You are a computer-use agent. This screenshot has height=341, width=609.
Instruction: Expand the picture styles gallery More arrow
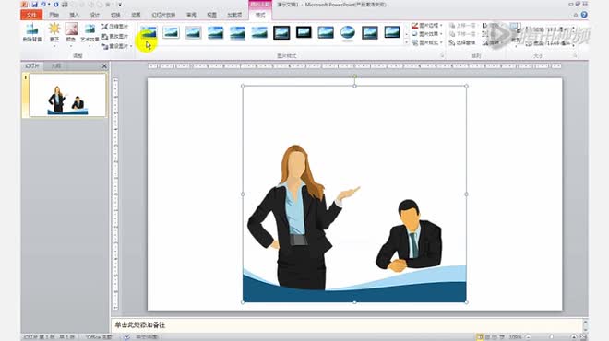(x=406, y=42)
